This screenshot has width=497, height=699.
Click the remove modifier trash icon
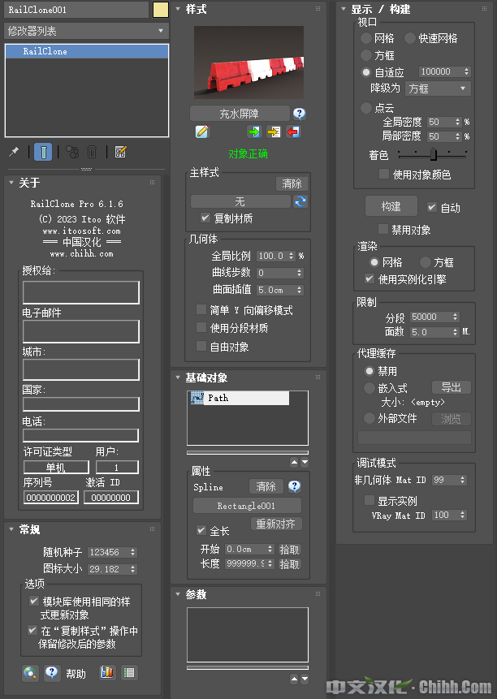[92, 152]
